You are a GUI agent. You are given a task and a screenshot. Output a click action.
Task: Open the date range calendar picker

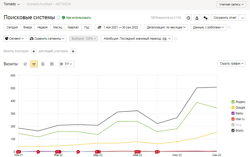tap(118, 27)
